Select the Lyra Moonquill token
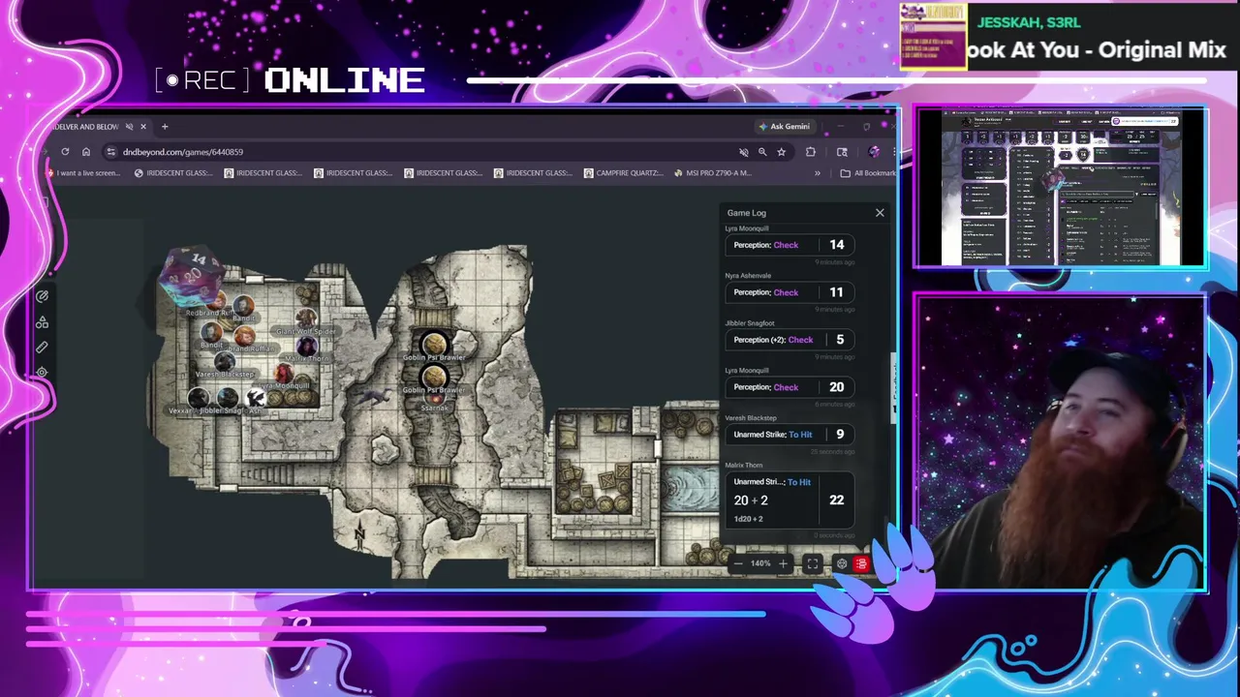Screen dimensions: 1240x697 tap(283, 374)
